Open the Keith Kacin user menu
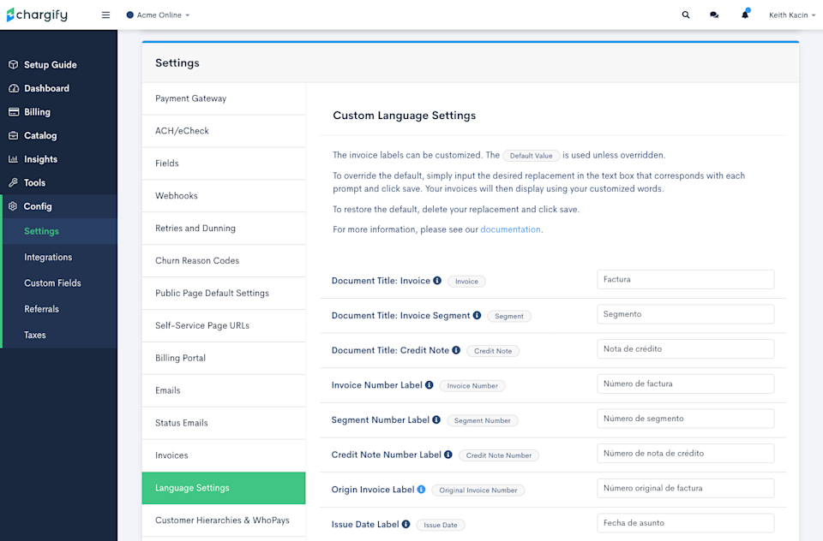823x541 pixels. pos(792,15)
